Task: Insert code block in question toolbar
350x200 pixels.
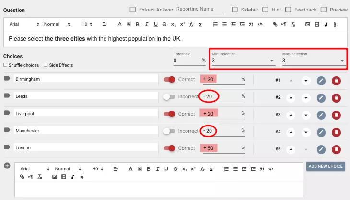Action: point(260,24)
